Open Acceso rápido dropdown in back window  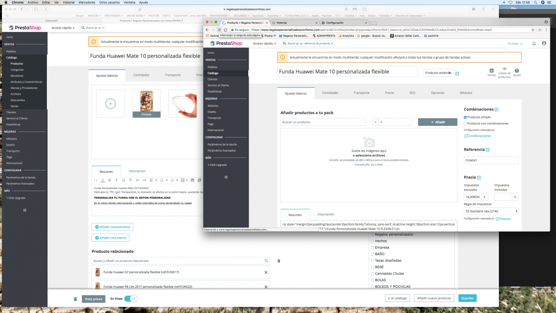click(x=63, y=28)
